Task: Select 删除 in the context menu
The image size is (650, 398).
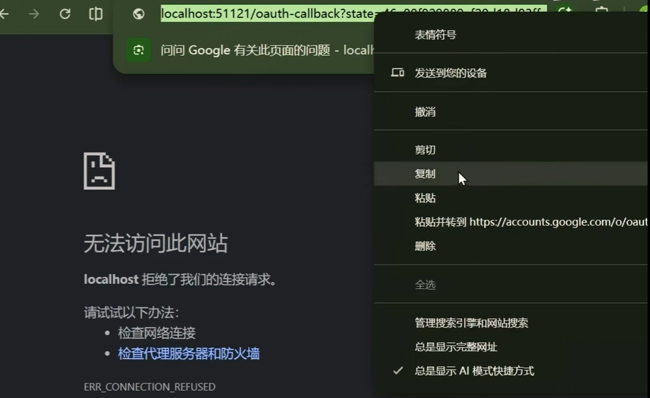Action: point(511,246)
